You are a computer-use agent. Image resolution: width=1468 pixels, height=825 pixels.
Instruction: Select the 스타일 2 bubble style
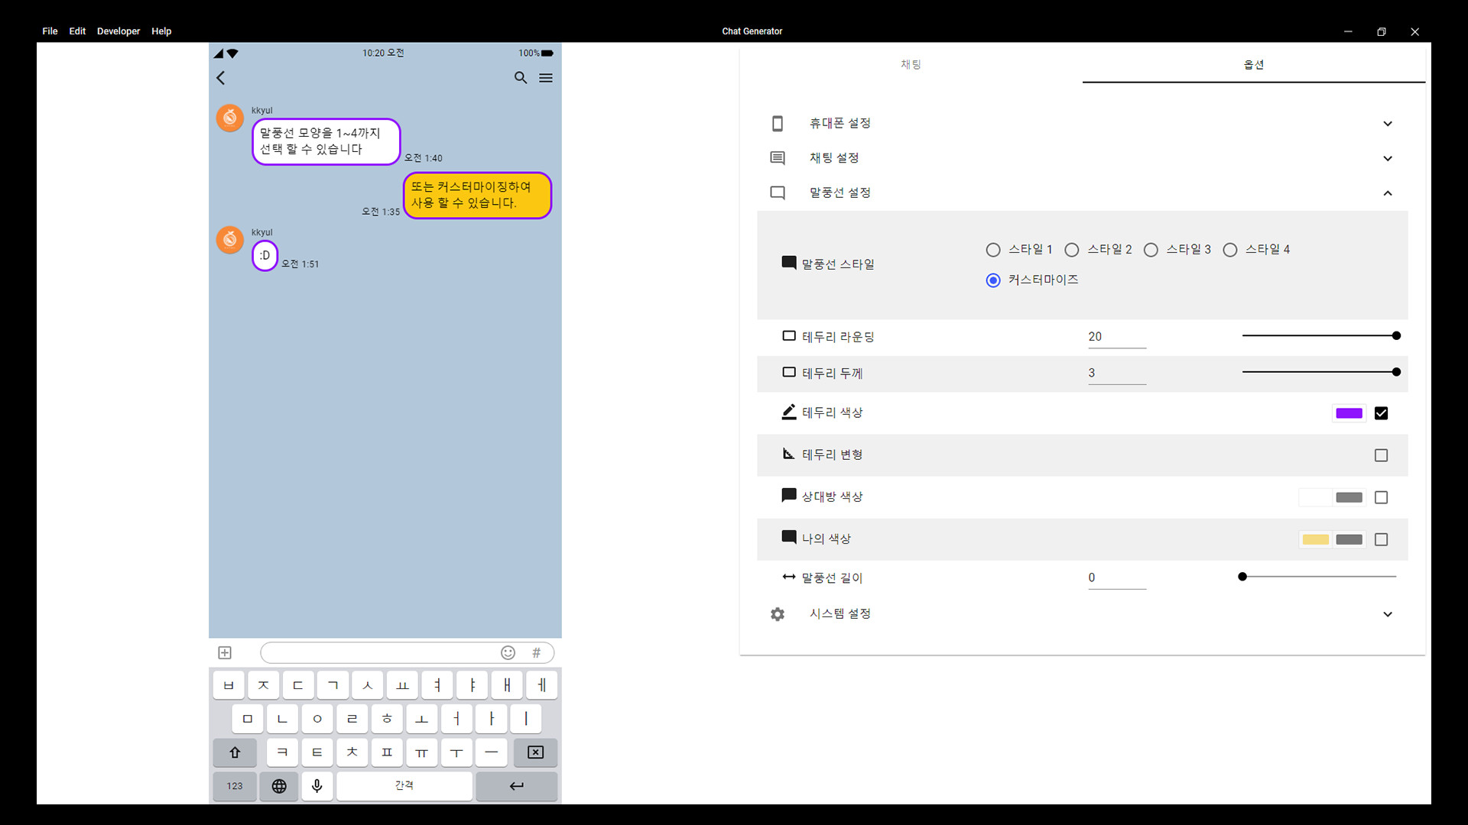(x=1072, y=249)
